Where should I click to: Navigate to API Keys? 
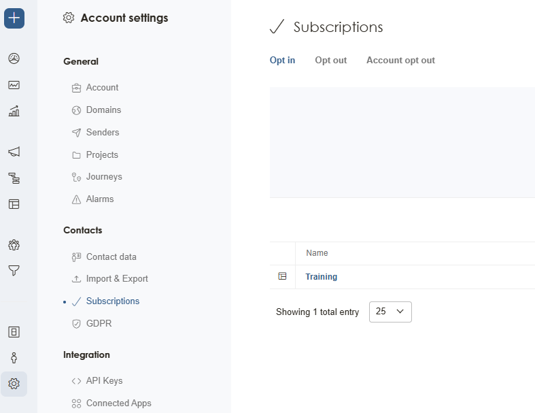[104, 381]
